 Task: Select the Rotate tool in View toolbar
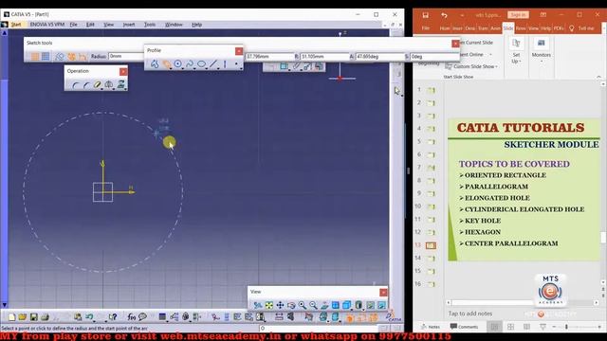tap(291, 305)
